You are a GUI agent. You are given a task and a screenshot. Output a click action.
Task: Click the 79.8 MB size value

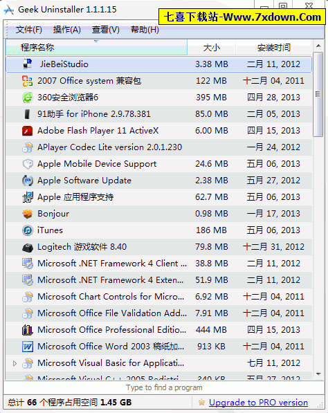pyautogui.click(x=212, y=246)
